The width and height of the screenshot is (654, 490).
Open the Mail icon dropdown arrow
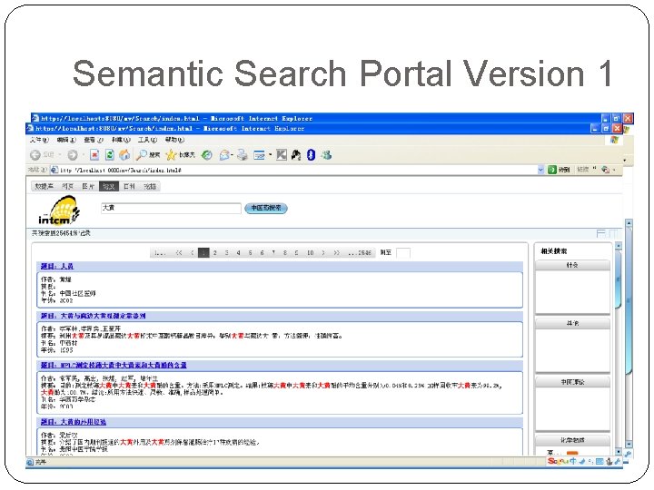tap(232, 155)
